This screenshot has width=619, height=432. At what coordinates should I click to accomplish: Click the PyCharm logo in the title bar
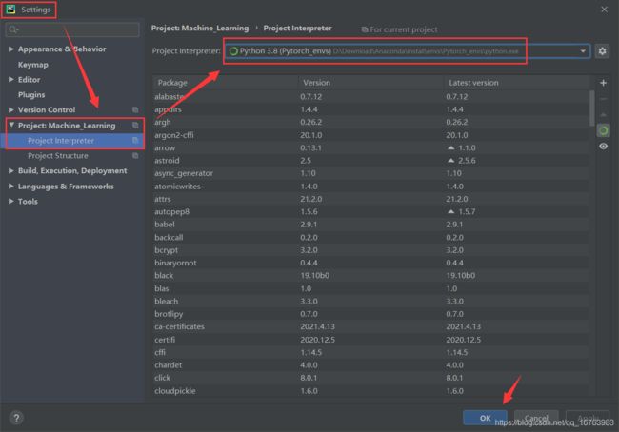10,10
